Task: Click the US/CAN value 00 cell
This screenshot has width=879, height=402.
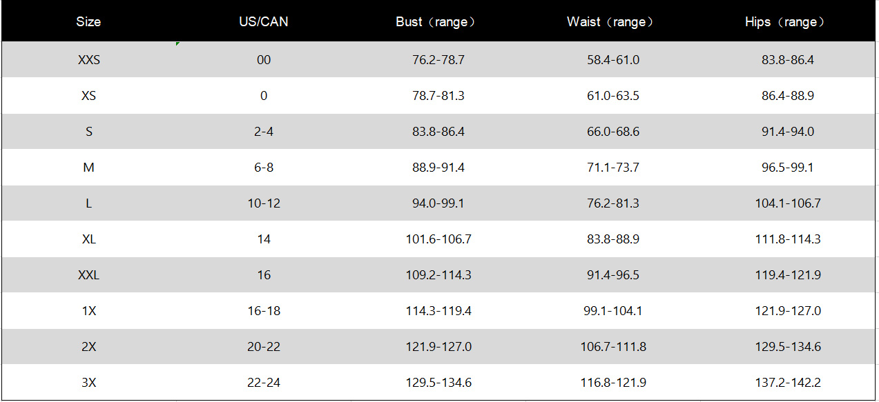Action: (264, 60)
